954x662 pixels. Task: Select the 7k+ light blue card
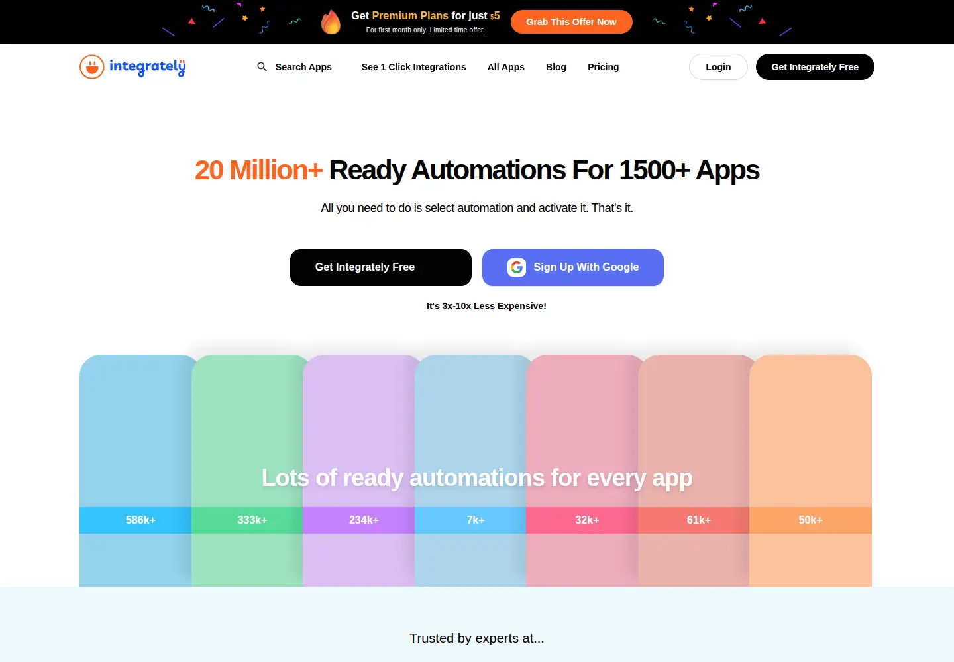point(470,471)
